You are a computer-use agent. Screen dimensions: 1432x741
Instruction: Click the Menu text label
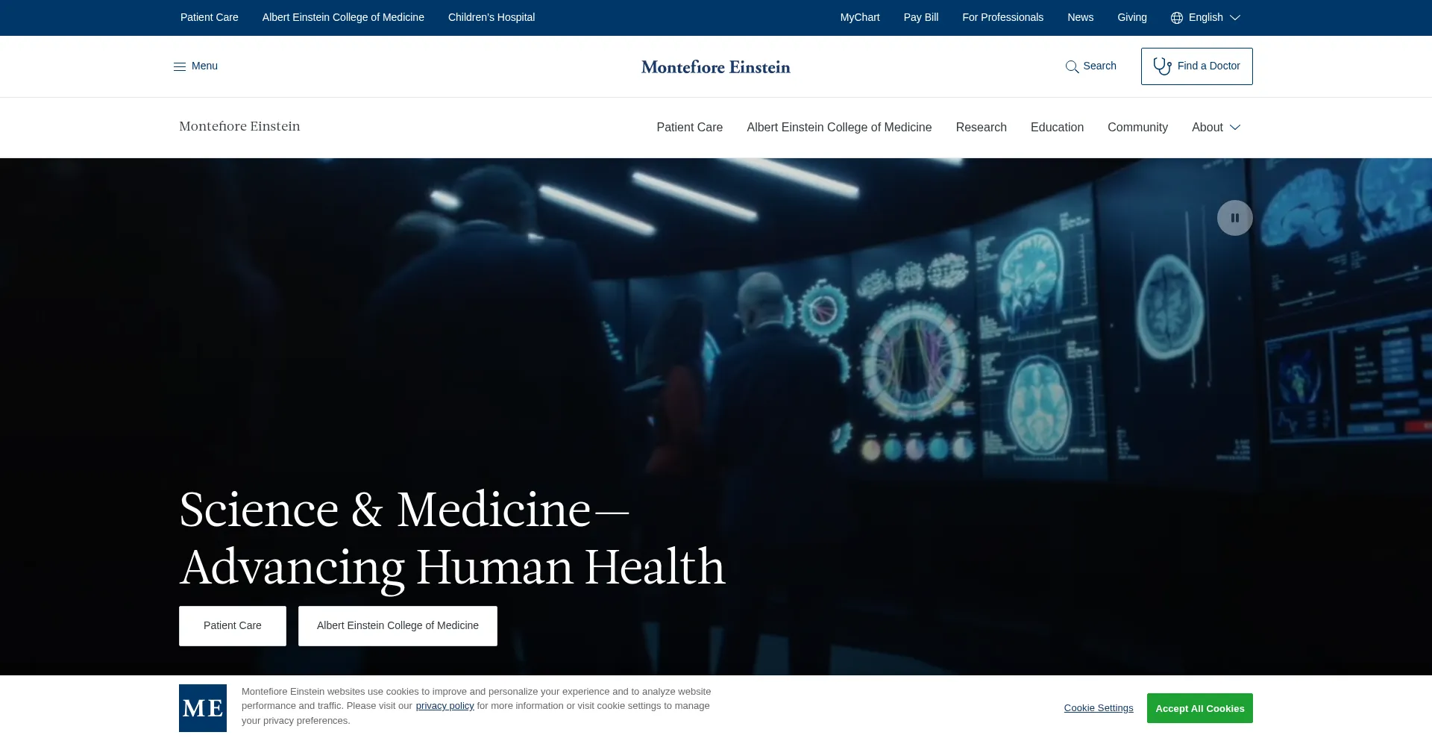[x=205, y=66]
